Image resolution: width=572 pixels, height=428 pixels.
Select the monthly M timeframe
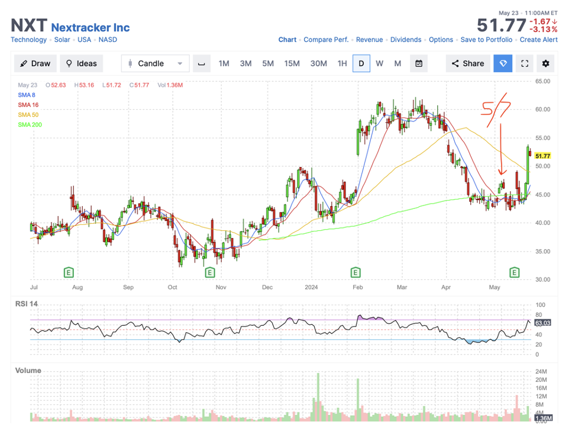(x=398, y=63)
